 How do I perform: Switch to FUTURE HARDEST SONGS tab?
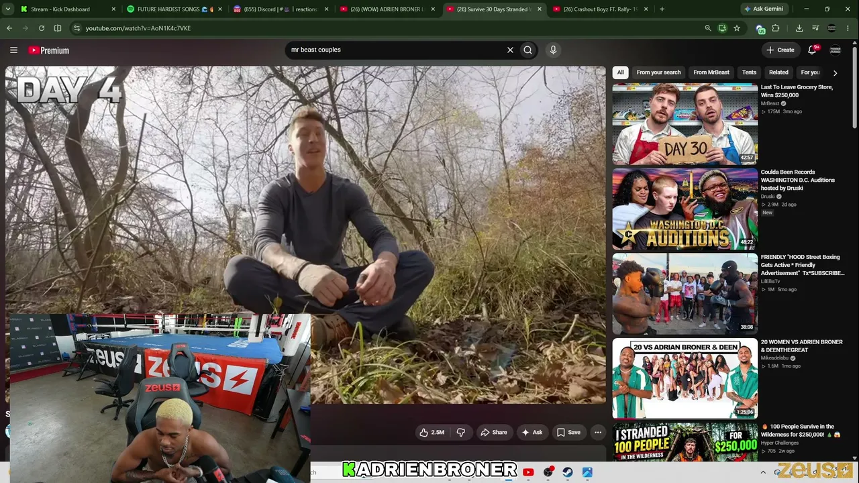[174, 9]
